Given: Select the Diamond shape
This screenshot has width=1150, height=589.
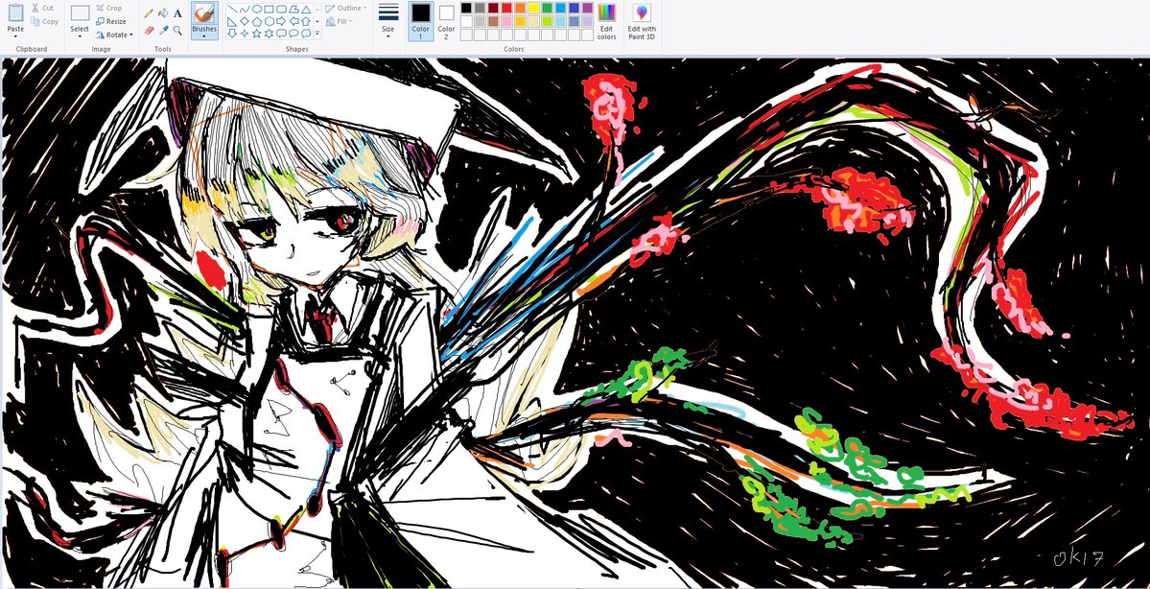Looking at the screenshot, I should pos(245,21).
